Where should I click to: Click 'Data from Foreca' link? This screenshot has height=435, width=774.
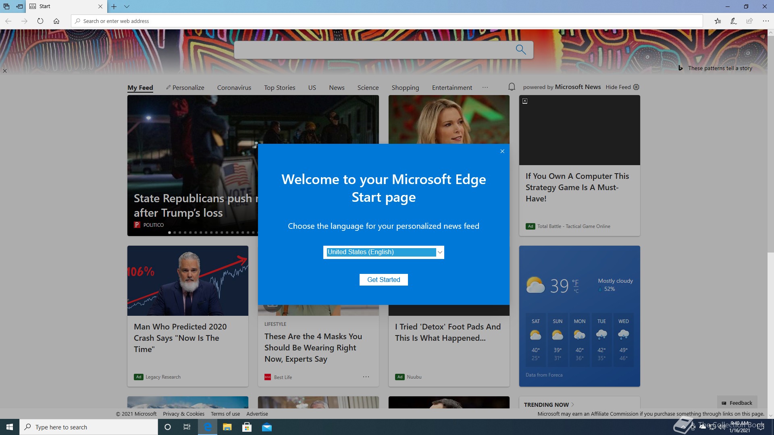(544, 375)
